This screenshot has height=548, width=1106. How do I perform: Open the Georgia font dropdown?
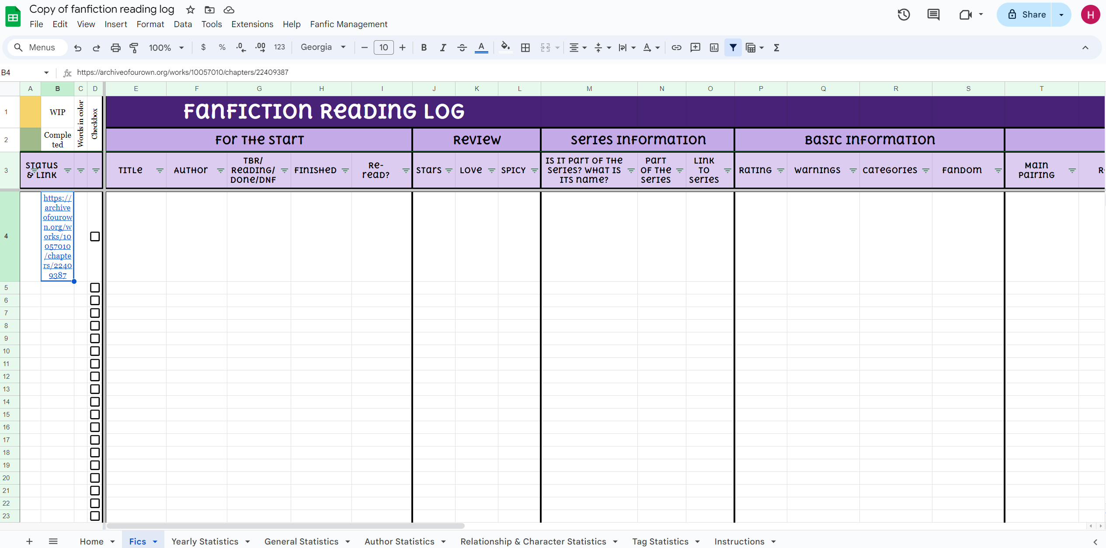[323, 47]
